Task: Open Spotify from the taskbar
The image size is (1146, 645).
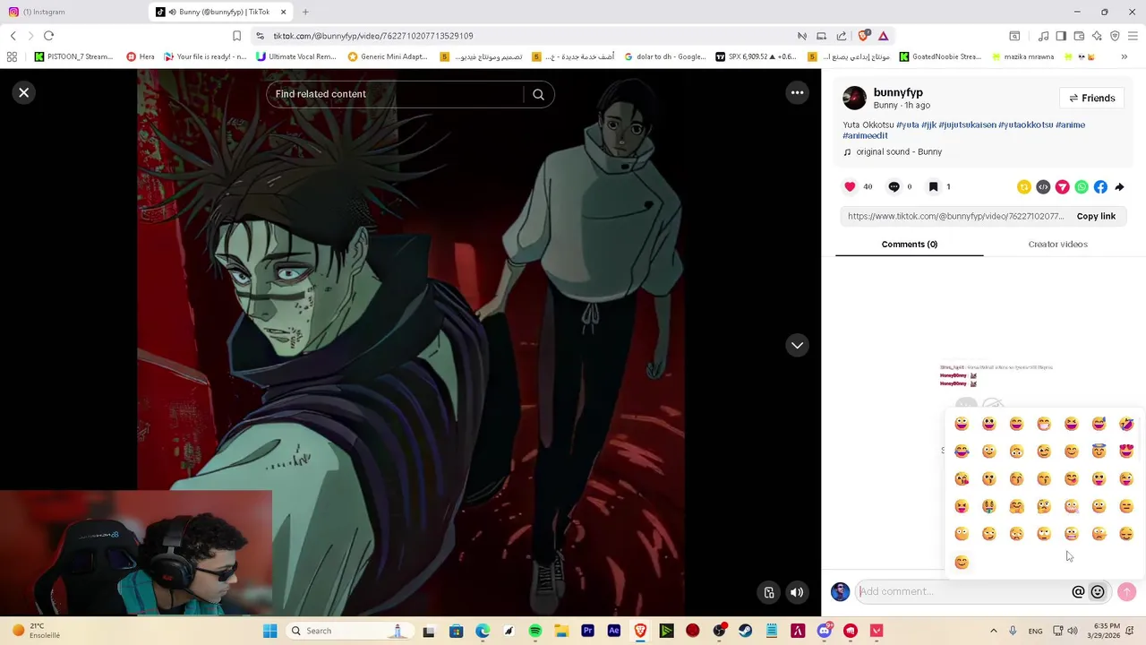Action: tap(535, 631)
